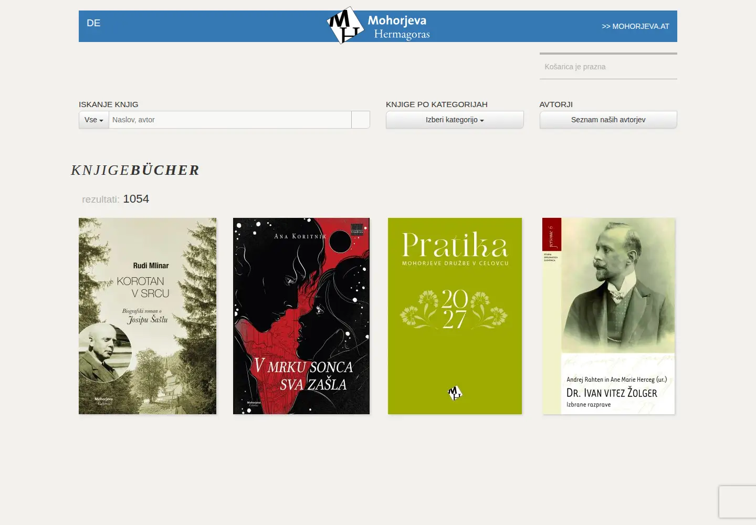This screenshot has width=756, height=525.
Task: Open Pratika 2027 book cover
Action: [455, 316]
